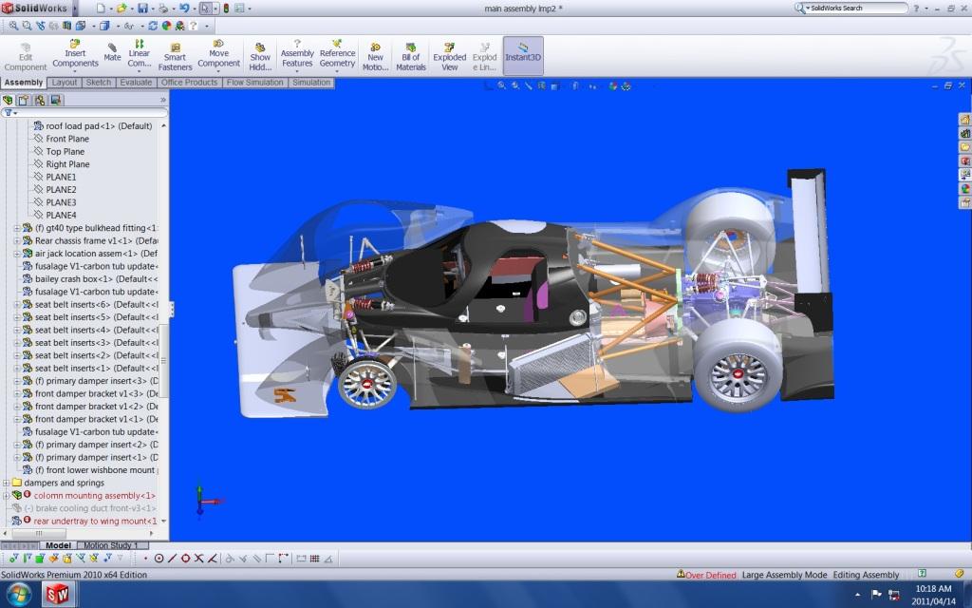Activate the Move Component tool
Viewport: 972px width, 608px height.
219,54
